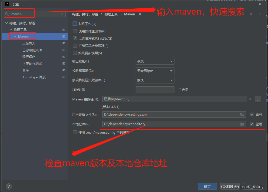Enable the 脱机工作(O) checkbox
268x192 pixels.
coord(74,24)
